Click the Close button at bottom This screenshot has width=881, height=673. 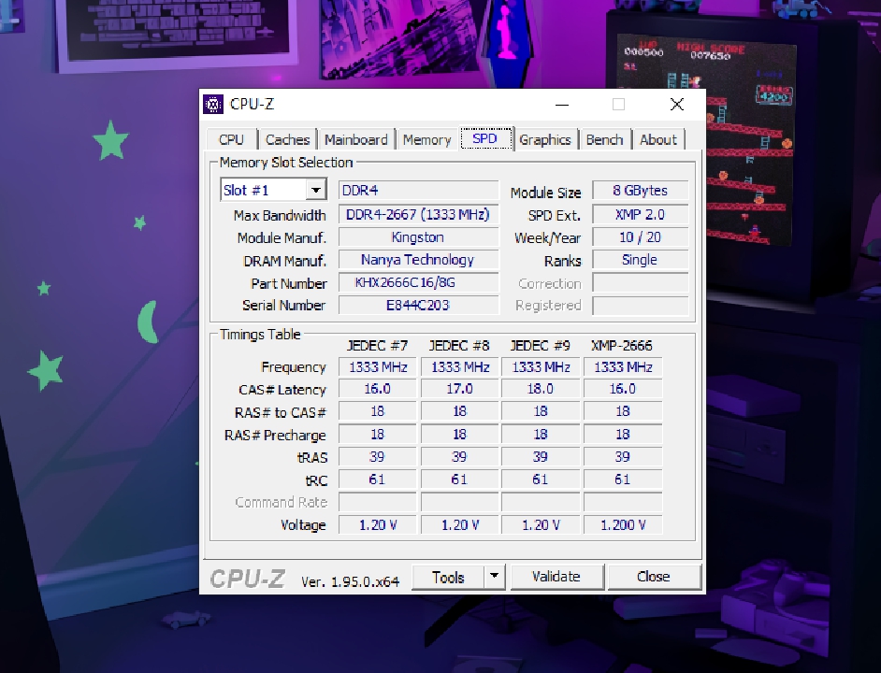click(654, 577)
